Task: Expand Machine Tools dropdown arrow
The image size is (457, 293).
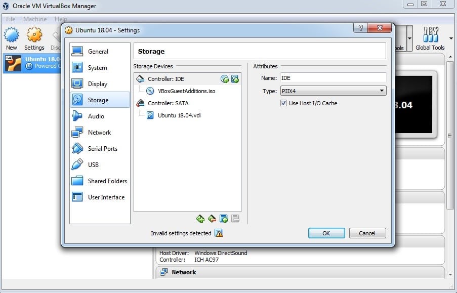Action: 410,38
